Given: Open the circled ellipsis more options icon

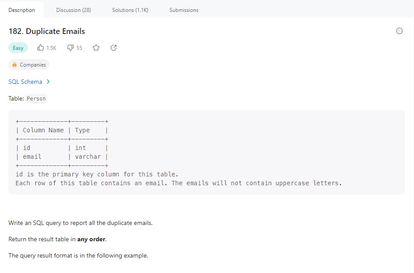Looking at the screenshot, I should click(x=399, y=31).
